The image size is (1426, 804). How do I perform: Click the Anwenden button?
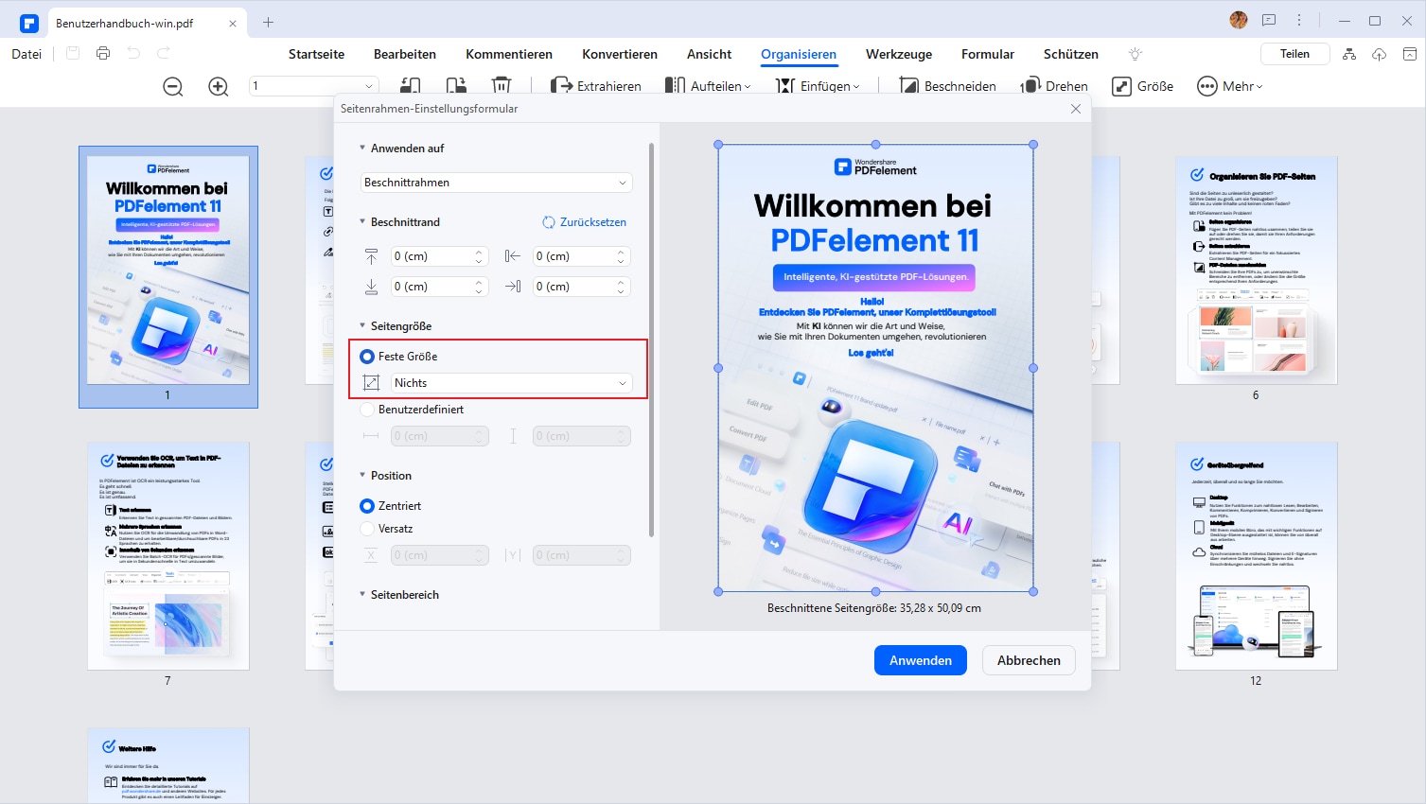coord(921,660)
